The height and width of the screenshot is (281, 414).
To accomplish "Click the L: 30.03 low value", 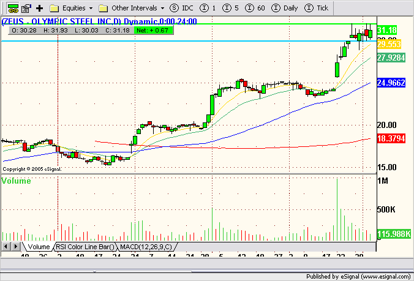I will click(x=86, y=31).
